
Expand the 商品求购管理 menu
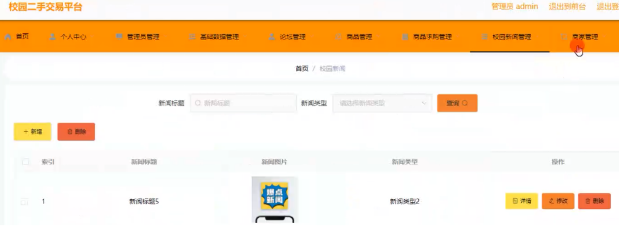pyautogui.click(x=432, y=37)
